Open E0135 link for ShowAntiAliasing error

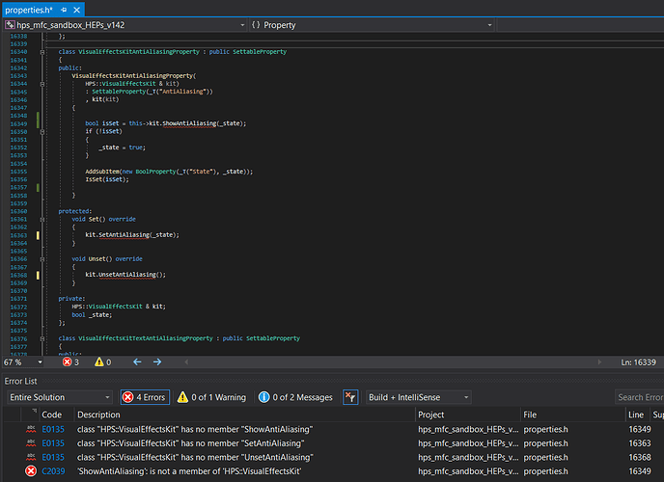(x=53, y=429)
